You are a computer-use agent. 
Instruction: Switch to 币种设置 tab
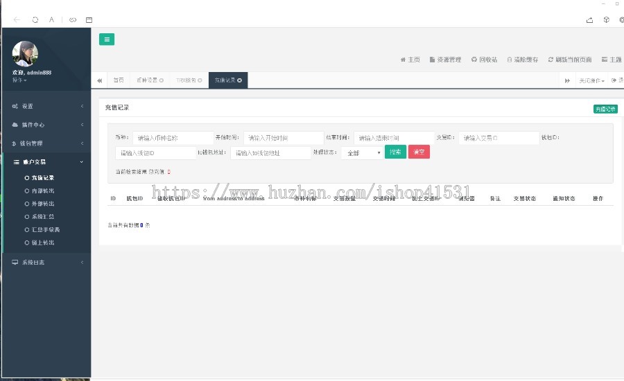(x=147, y=80)
